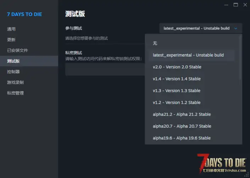Minimize the properties window

pyautogui.click(x=226, y=5)
